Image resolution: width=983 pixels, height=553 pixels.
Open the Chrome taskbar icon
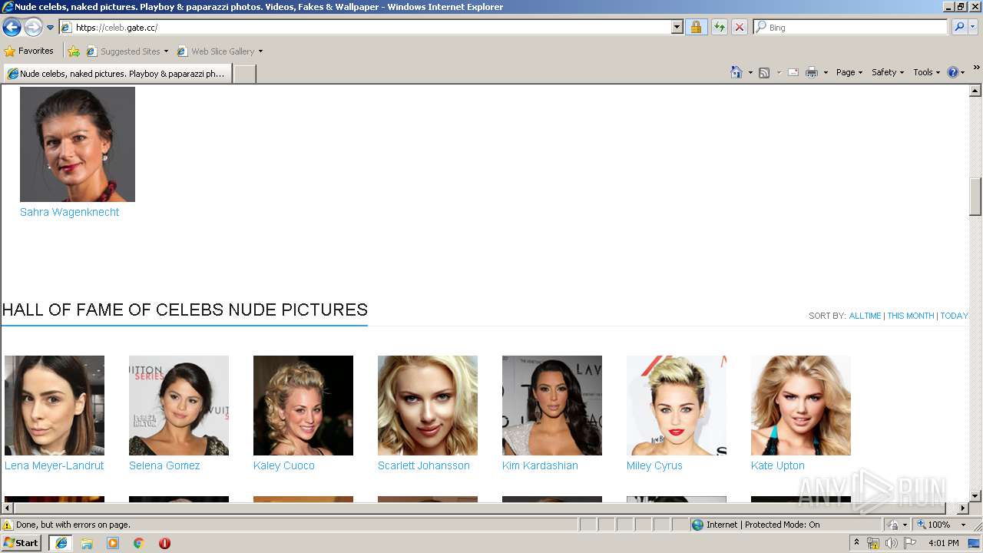click(139, 543)
